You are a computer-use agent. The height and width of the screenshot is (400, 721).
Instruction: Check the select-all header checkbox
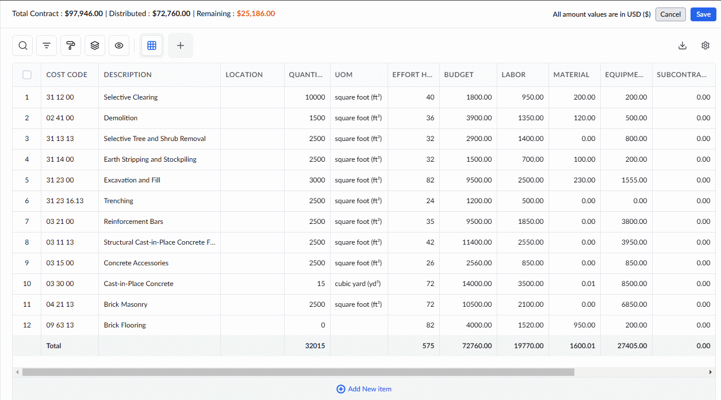coord(27,75)
